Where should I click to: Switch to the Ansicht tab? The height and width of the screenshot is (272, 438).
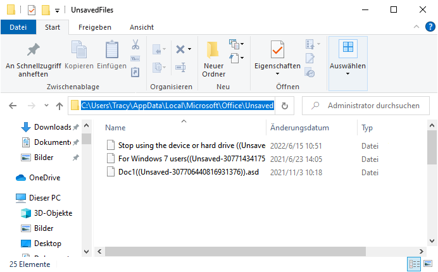click(x=141, y=27)
